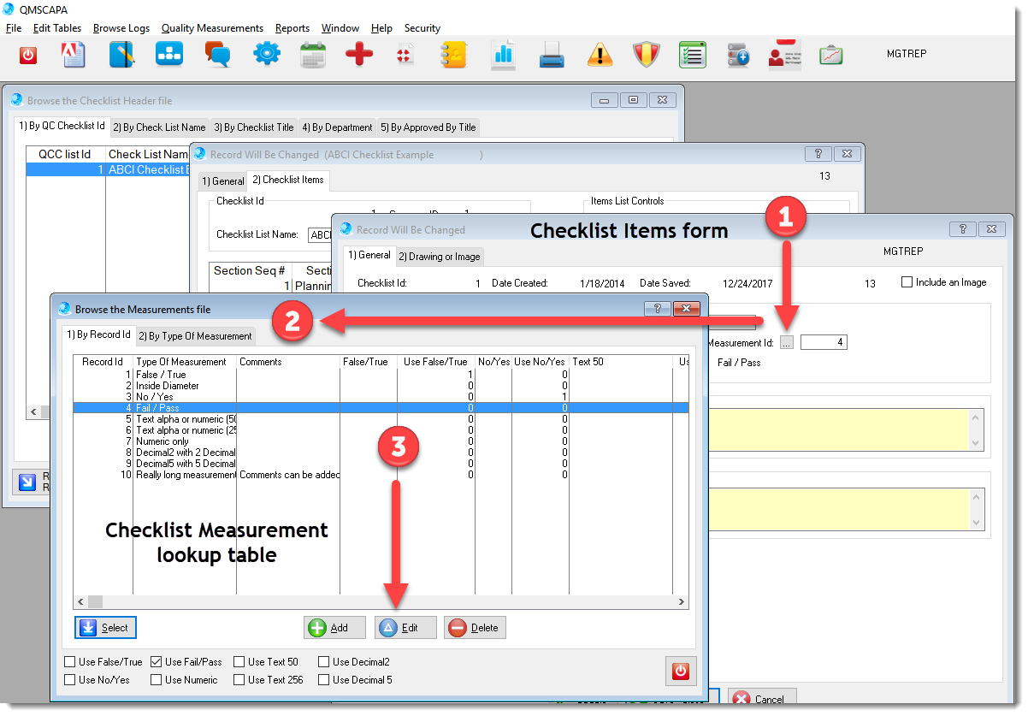Open the Quality Measurements menu
This screenshot has width=1028, height=716.
tap(212, 27)
